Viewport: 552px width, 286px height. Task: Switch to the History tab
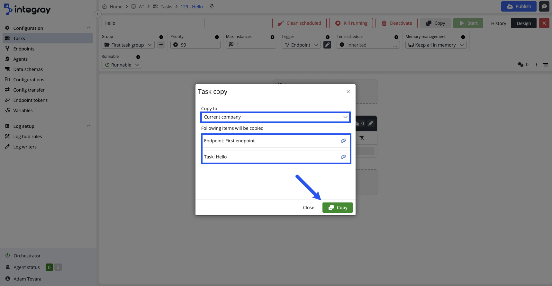click(498, 23)
